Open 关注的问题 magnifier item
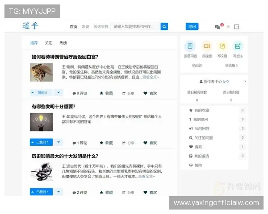This screenshot has width=268, height=214. [201, 138]
